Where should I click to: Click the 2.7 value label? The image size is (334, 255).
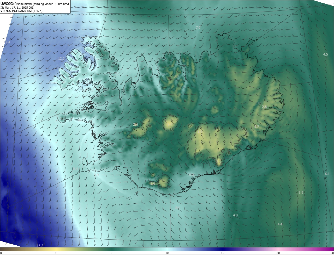click(x=257, y=126)
